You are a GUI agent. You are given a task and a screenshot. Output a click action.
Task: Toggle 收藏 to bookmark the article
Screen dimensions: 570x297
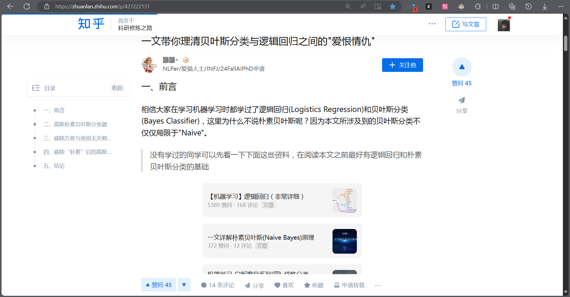[314, 285]
